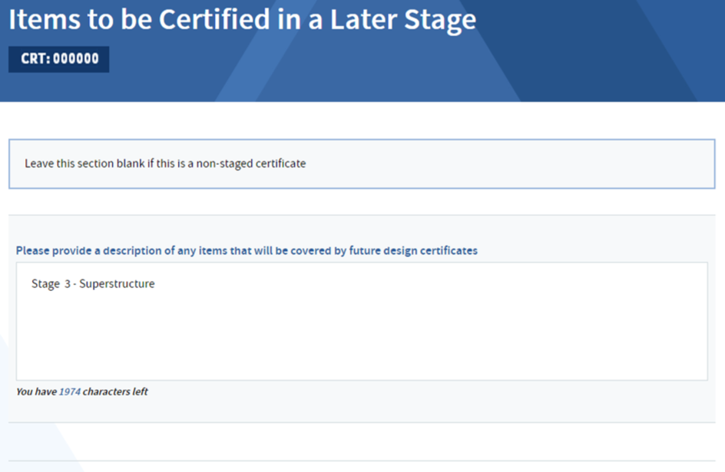Click the digit '3' in the stage description

[x=68, y=283]
